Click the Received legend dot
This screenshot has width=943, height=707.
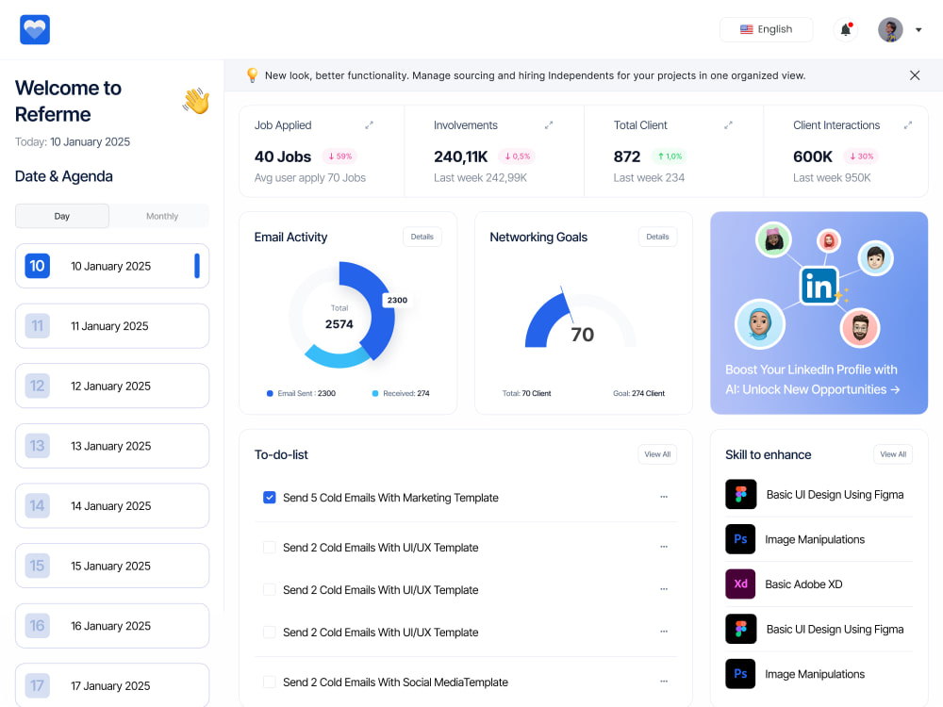click(375, 393)
